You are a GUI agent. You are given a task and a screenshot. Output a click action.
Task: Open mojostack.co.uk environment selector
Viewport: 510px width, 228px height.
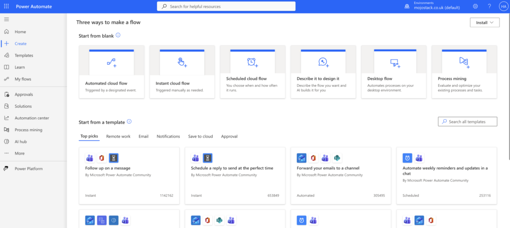pos(437,8)
